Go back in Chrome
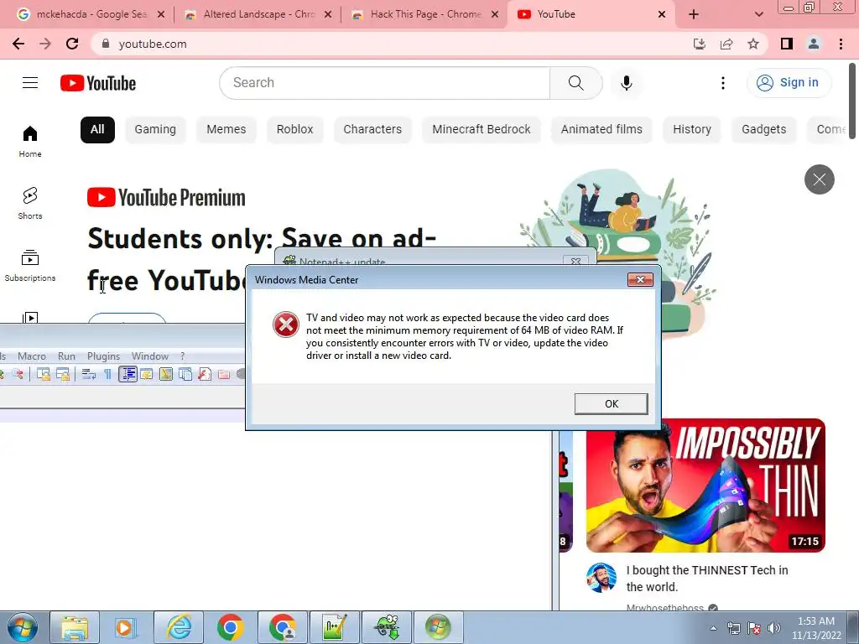 tap(18, 44)
